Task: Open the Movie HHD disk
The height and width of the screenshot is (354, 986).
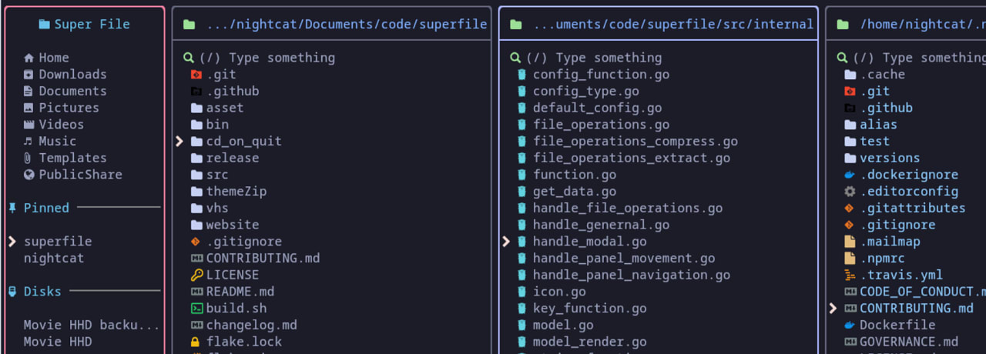Action: tap(58, 342)
